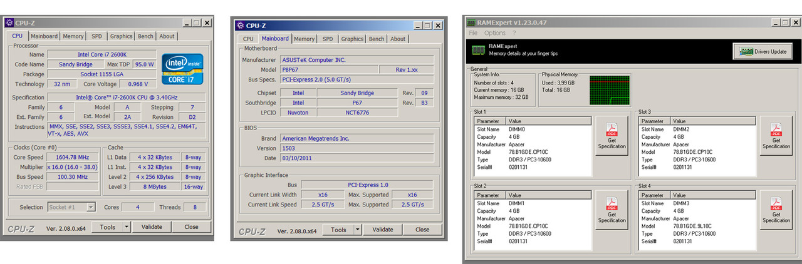
Task: Click Validate in middle CPU-Z window
Action: (383, 230)
